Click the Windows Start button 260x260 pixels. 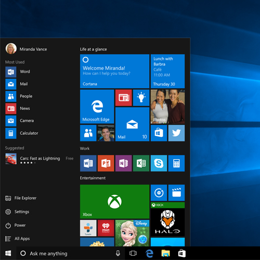(8, 253)
